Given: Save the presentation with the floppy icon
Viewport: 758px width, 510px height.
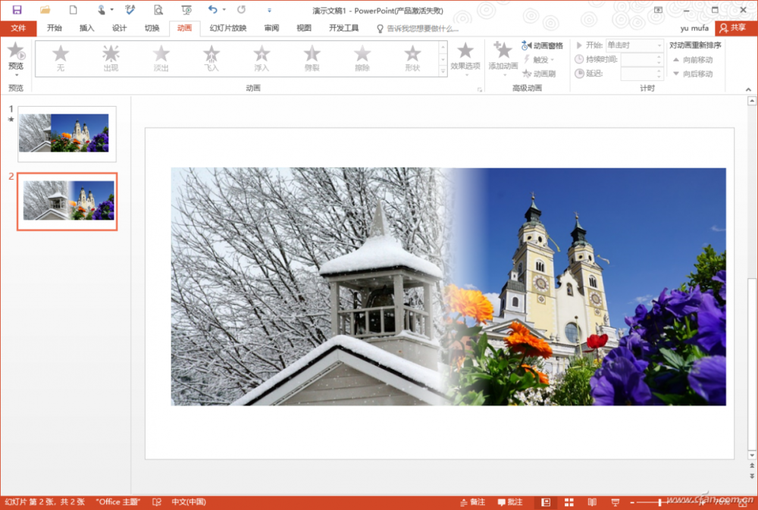Looking at the screenshot, I should [x=17, y=10].
